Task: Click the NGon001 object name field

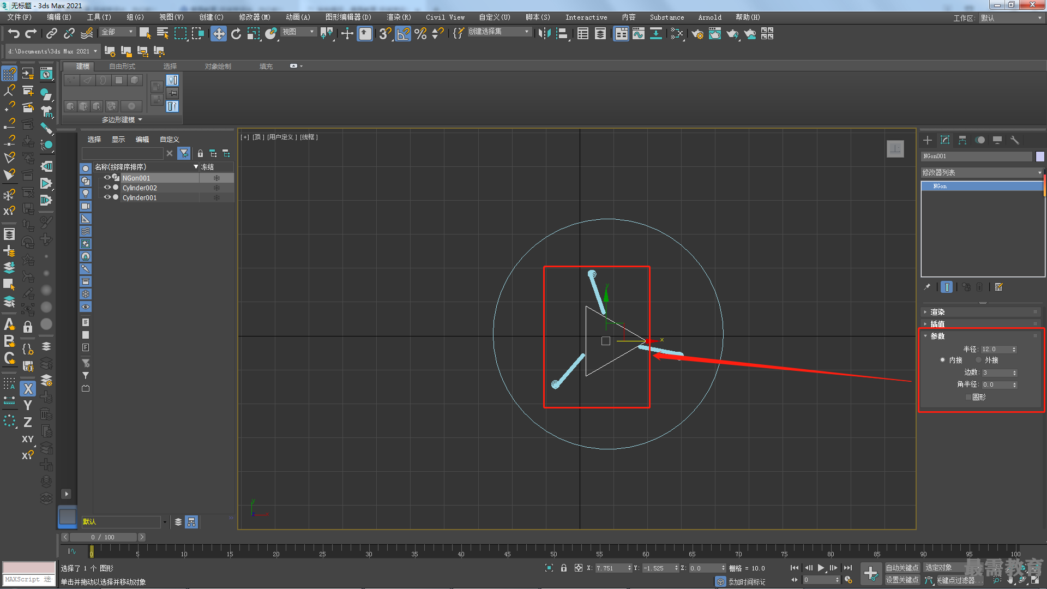Action: 977,157
